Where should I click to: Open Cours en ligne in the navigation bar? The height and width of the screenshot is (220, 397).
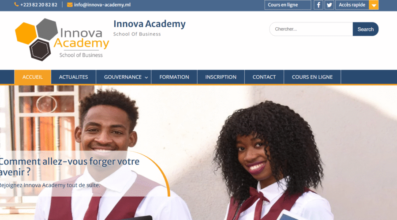312,77
